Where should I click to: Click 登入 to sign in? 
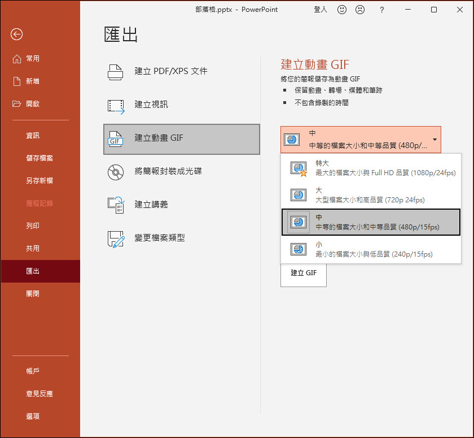pyautogui.click(x=321, y=10)
